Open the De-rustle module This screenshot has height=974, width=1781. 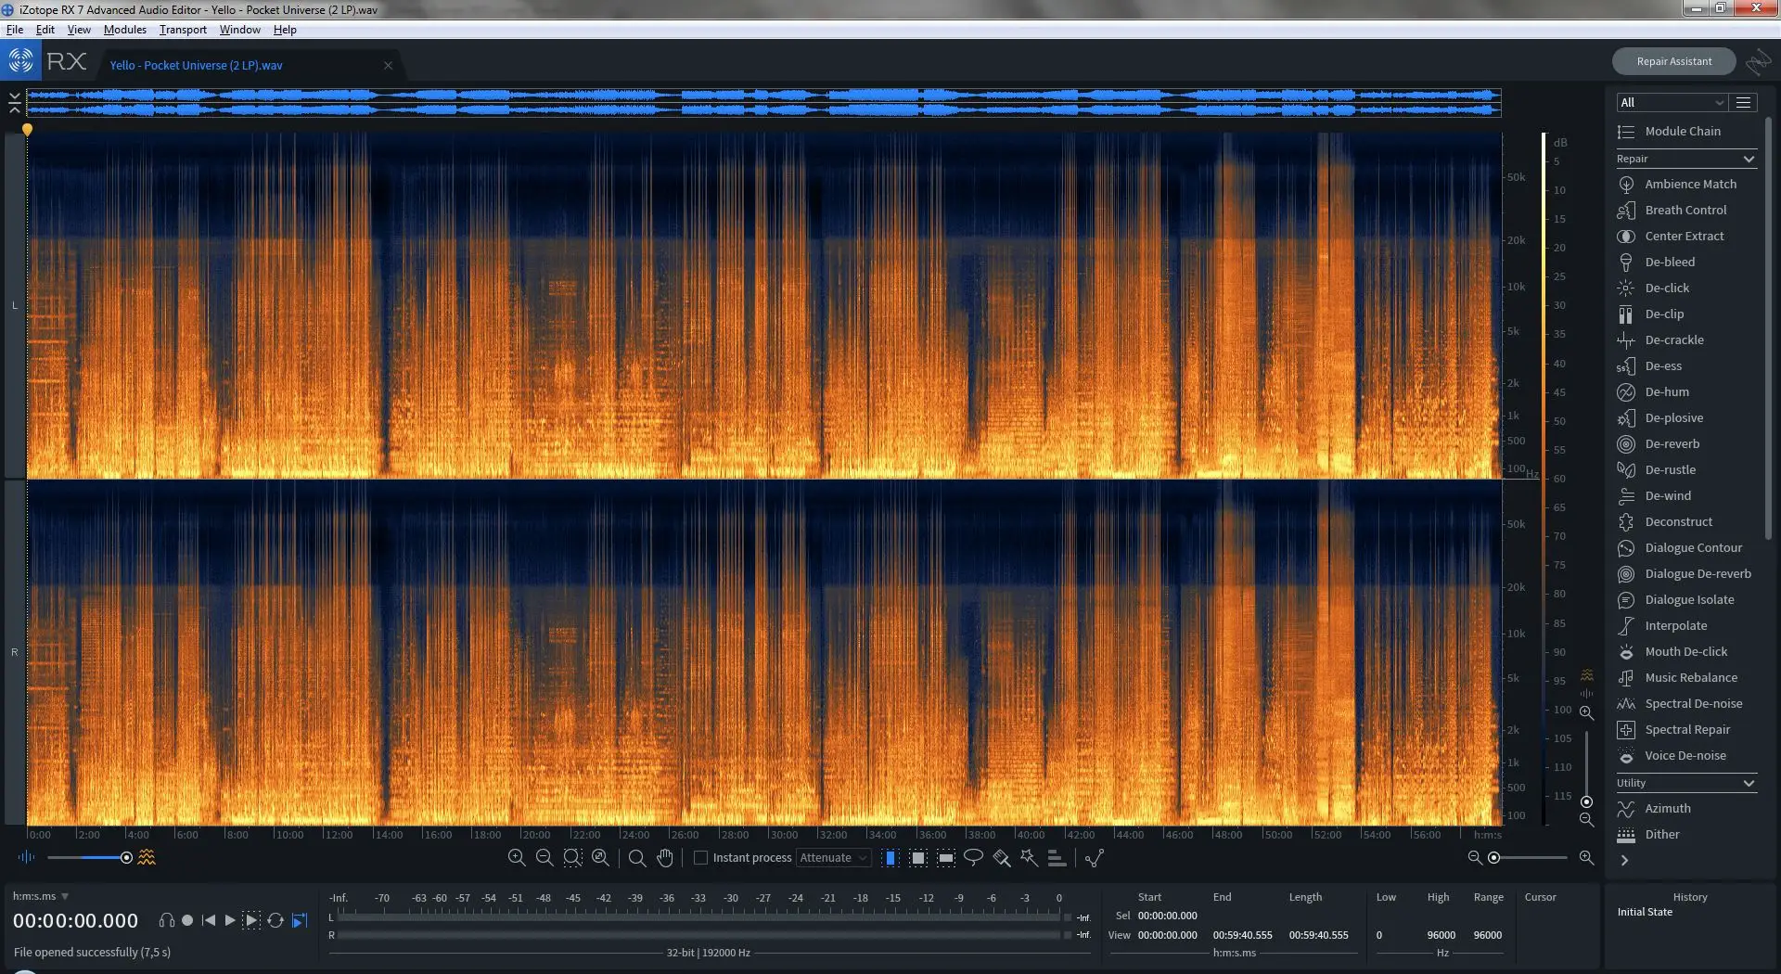[x=1686, y=469]
